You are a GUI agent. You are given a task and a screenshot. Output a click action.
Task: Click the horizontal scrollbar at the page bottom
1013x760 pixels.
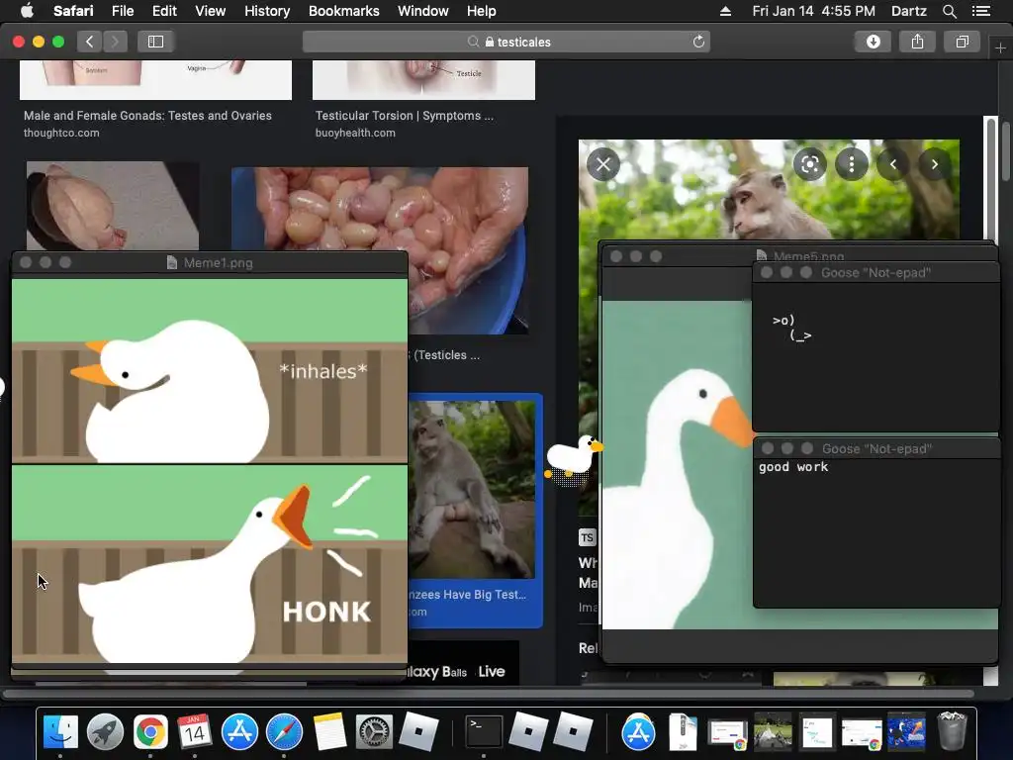[489, 694]
